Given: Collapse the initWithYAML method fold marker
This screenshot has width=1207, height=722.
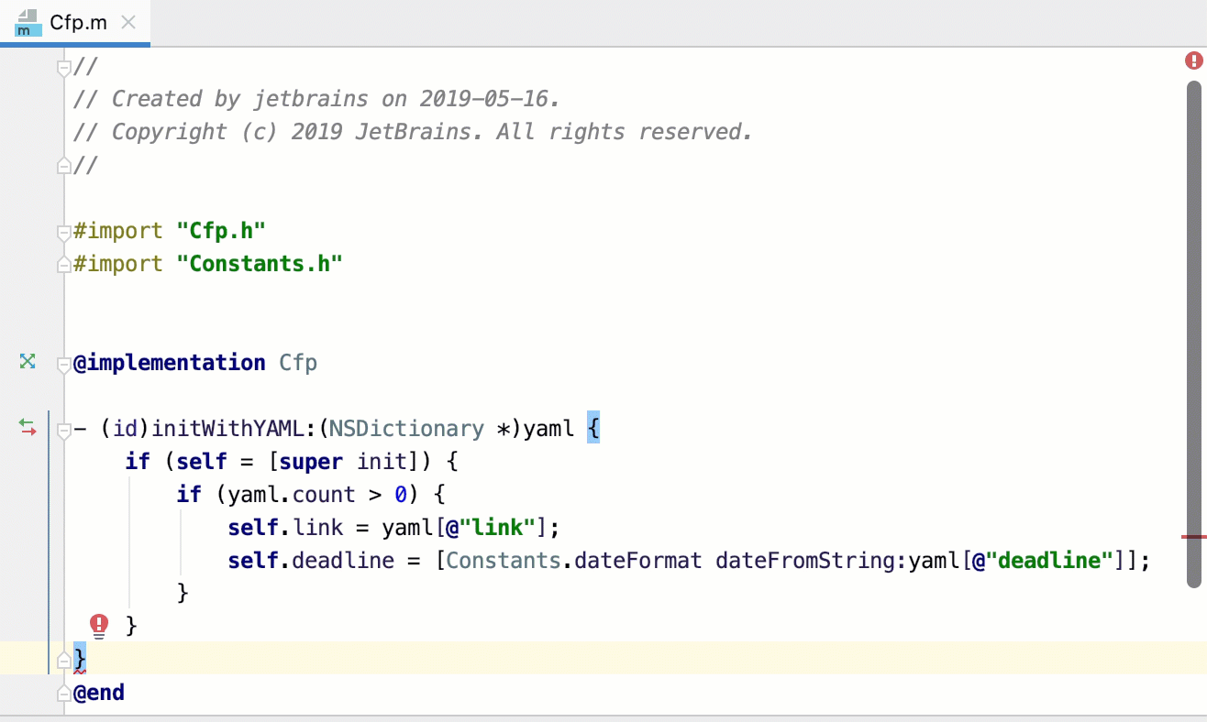Looking at the screenshot, I should pos(64,430).
